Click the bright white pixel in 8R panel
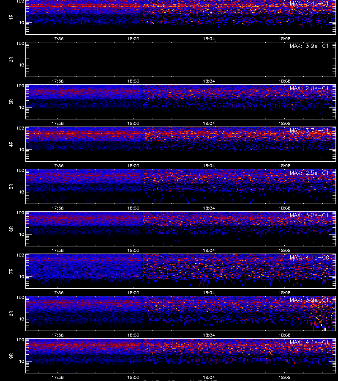The image size is (338, 381). pos(325,329)
